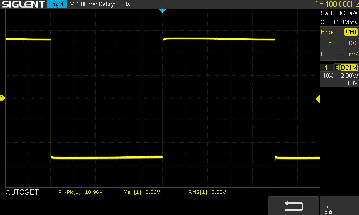Click the RMS[1]=5.30V measurement

tap(207, 193)
